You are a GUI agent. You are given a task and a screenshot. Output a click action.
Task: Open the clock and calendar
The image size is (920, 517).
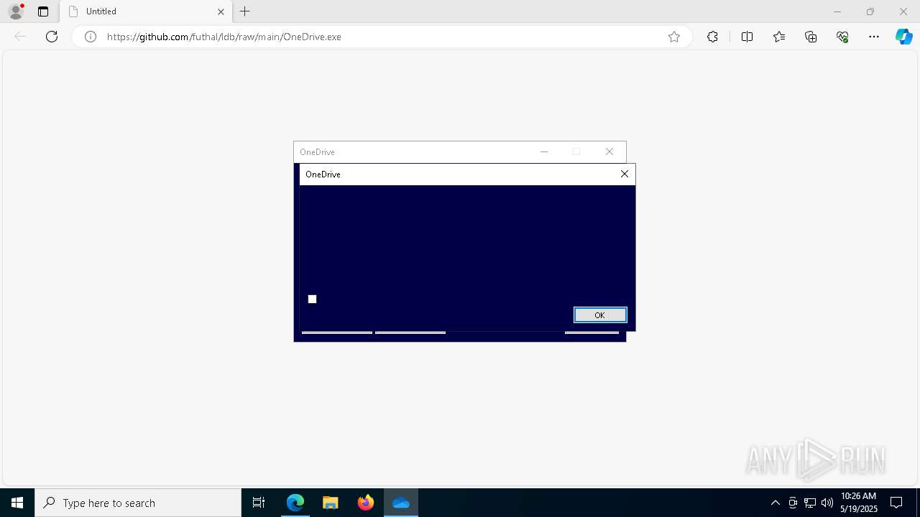pos(859,503)
